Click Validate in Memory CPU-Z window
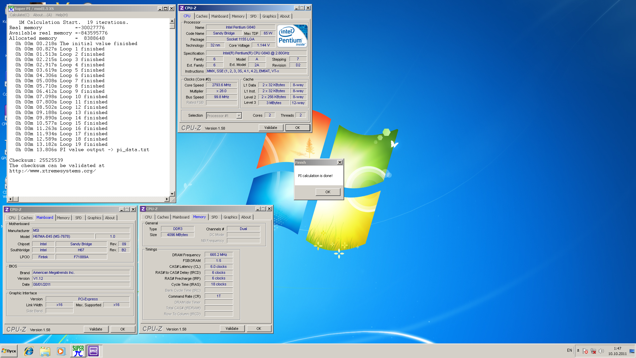The image size is (636, 358). (x=232, y=328)
